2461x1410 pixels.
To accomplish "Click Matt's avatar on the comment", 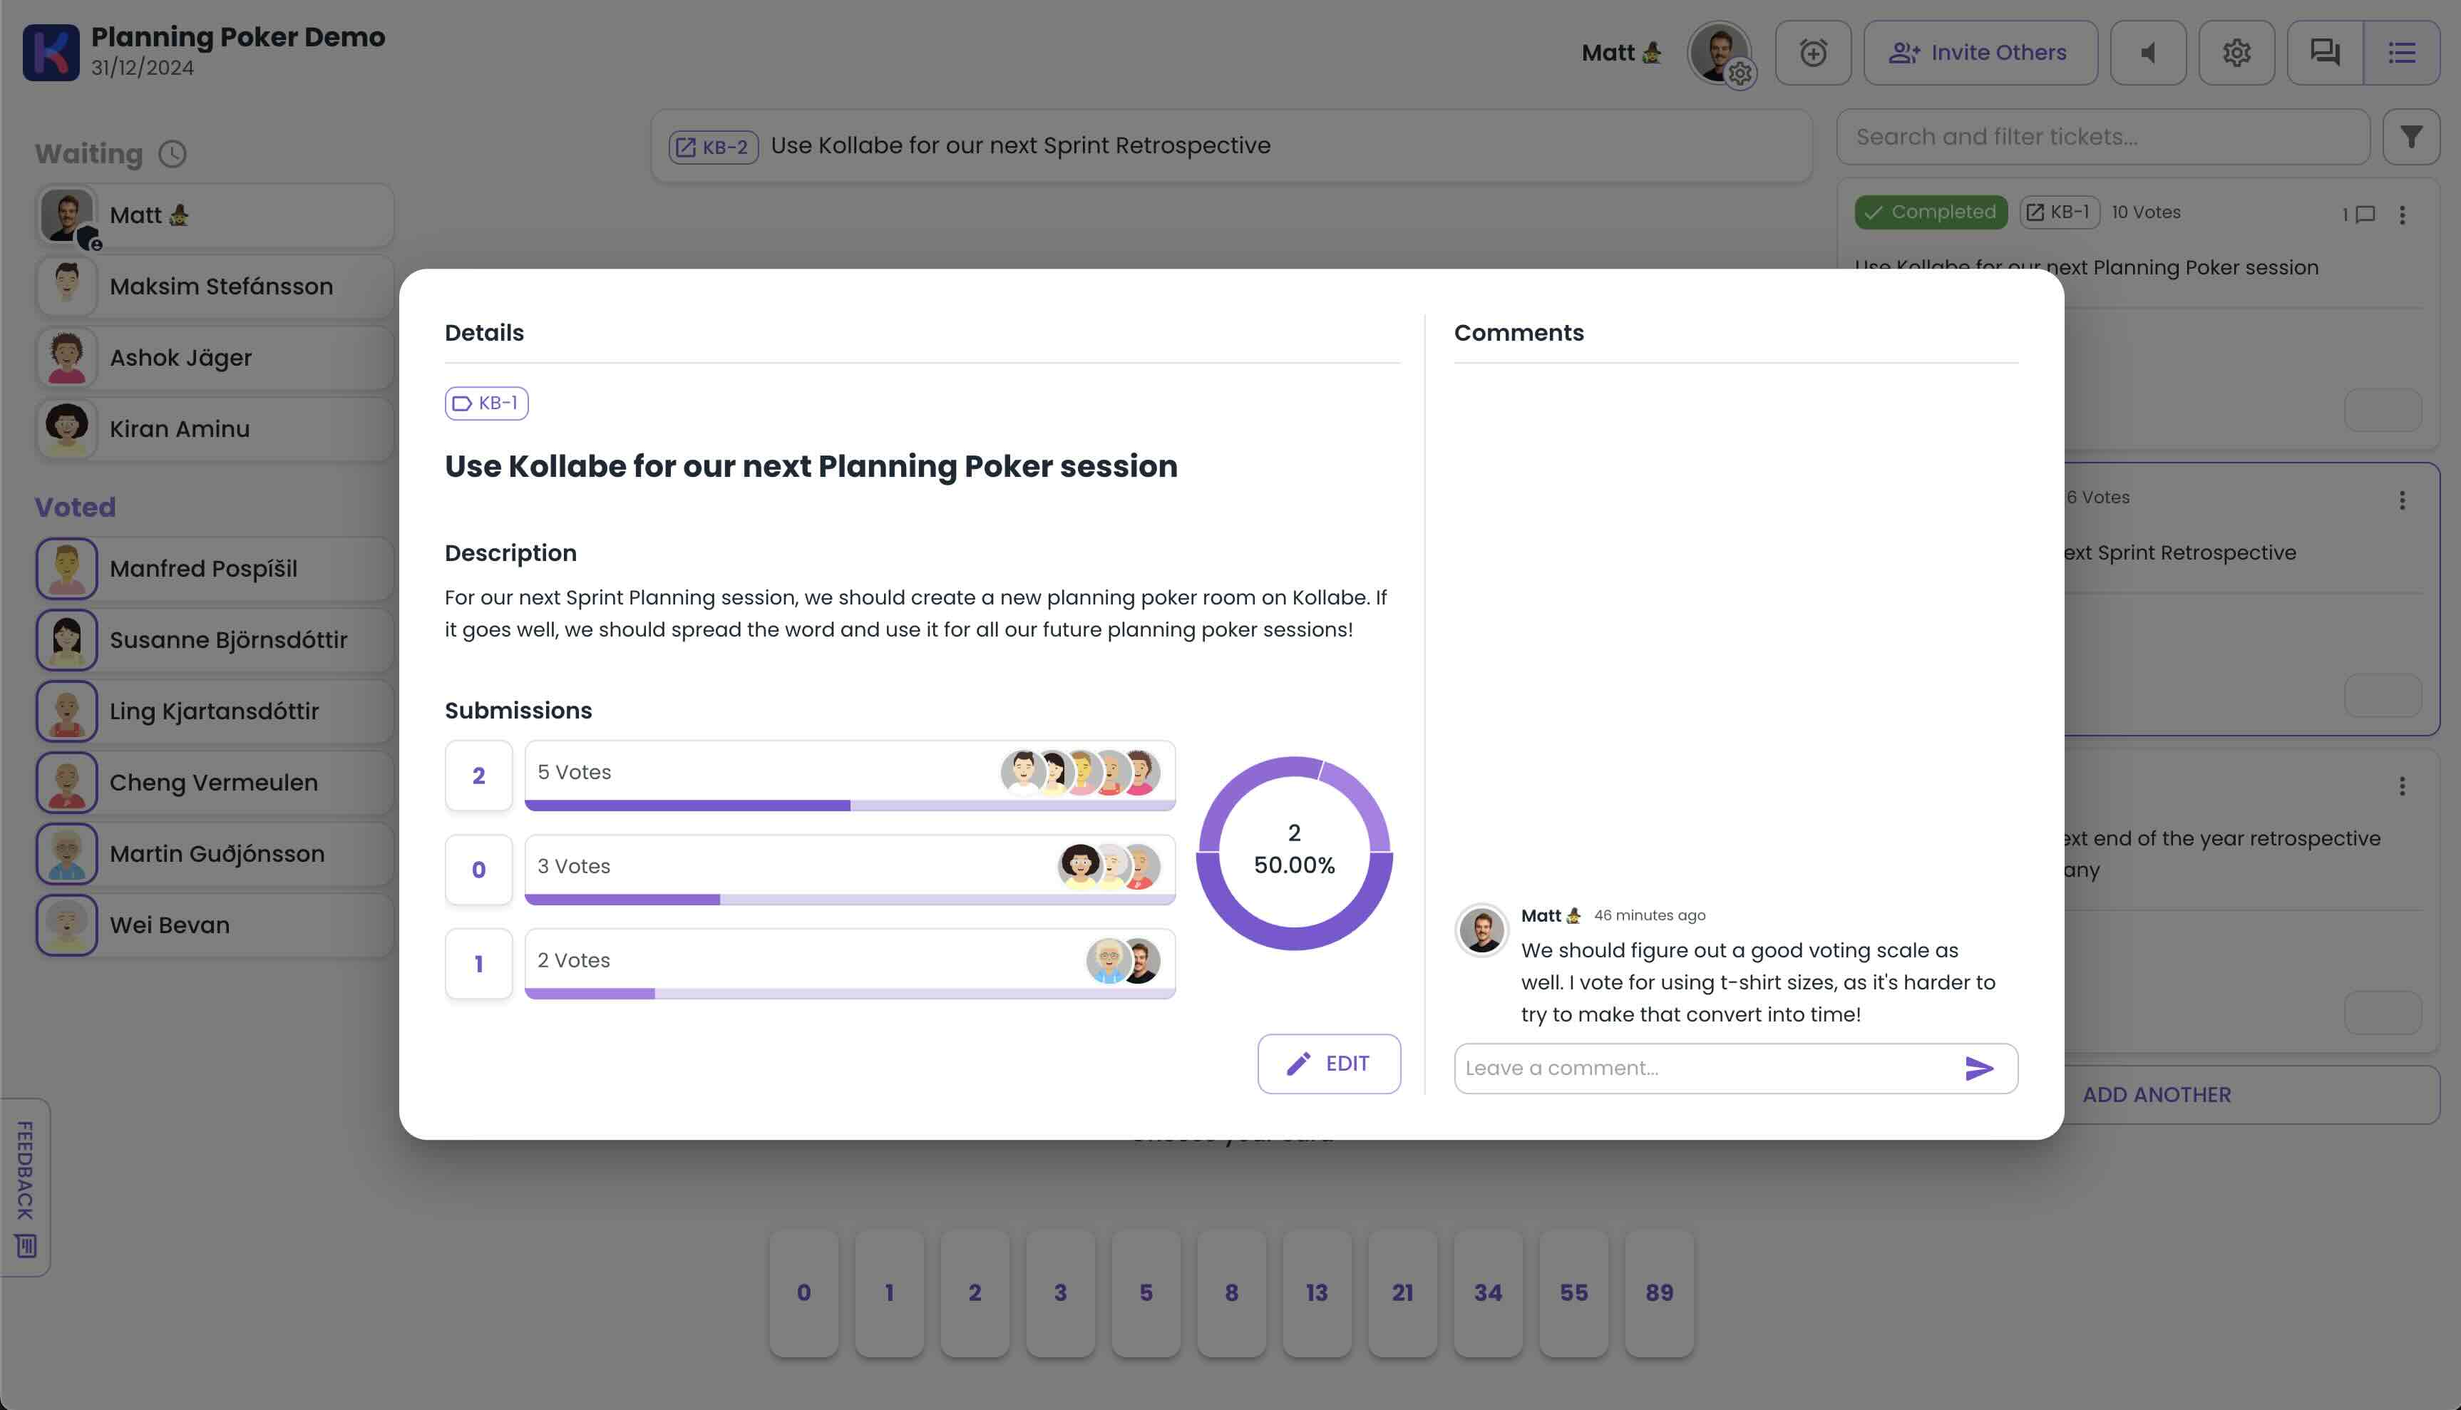I will [1482, 930].
